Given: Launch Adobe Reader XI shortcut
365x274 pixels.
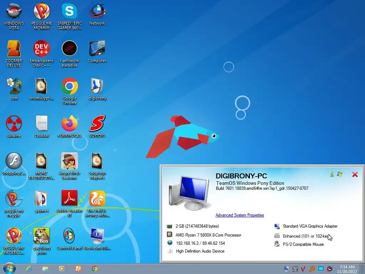Looking at the screenshot, I should (x=70, y=204).
